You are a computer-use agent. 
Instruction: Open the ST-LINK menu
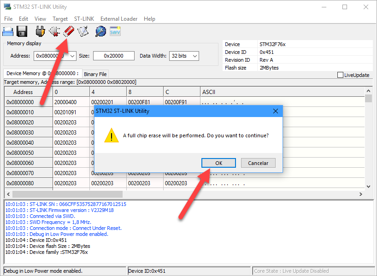[x=84, y=19]
